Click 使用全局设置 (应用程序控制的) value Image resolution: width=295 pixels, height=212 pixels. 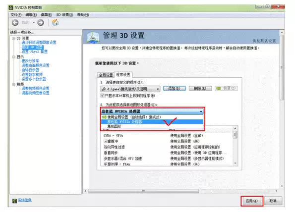(x=195, y=147)
